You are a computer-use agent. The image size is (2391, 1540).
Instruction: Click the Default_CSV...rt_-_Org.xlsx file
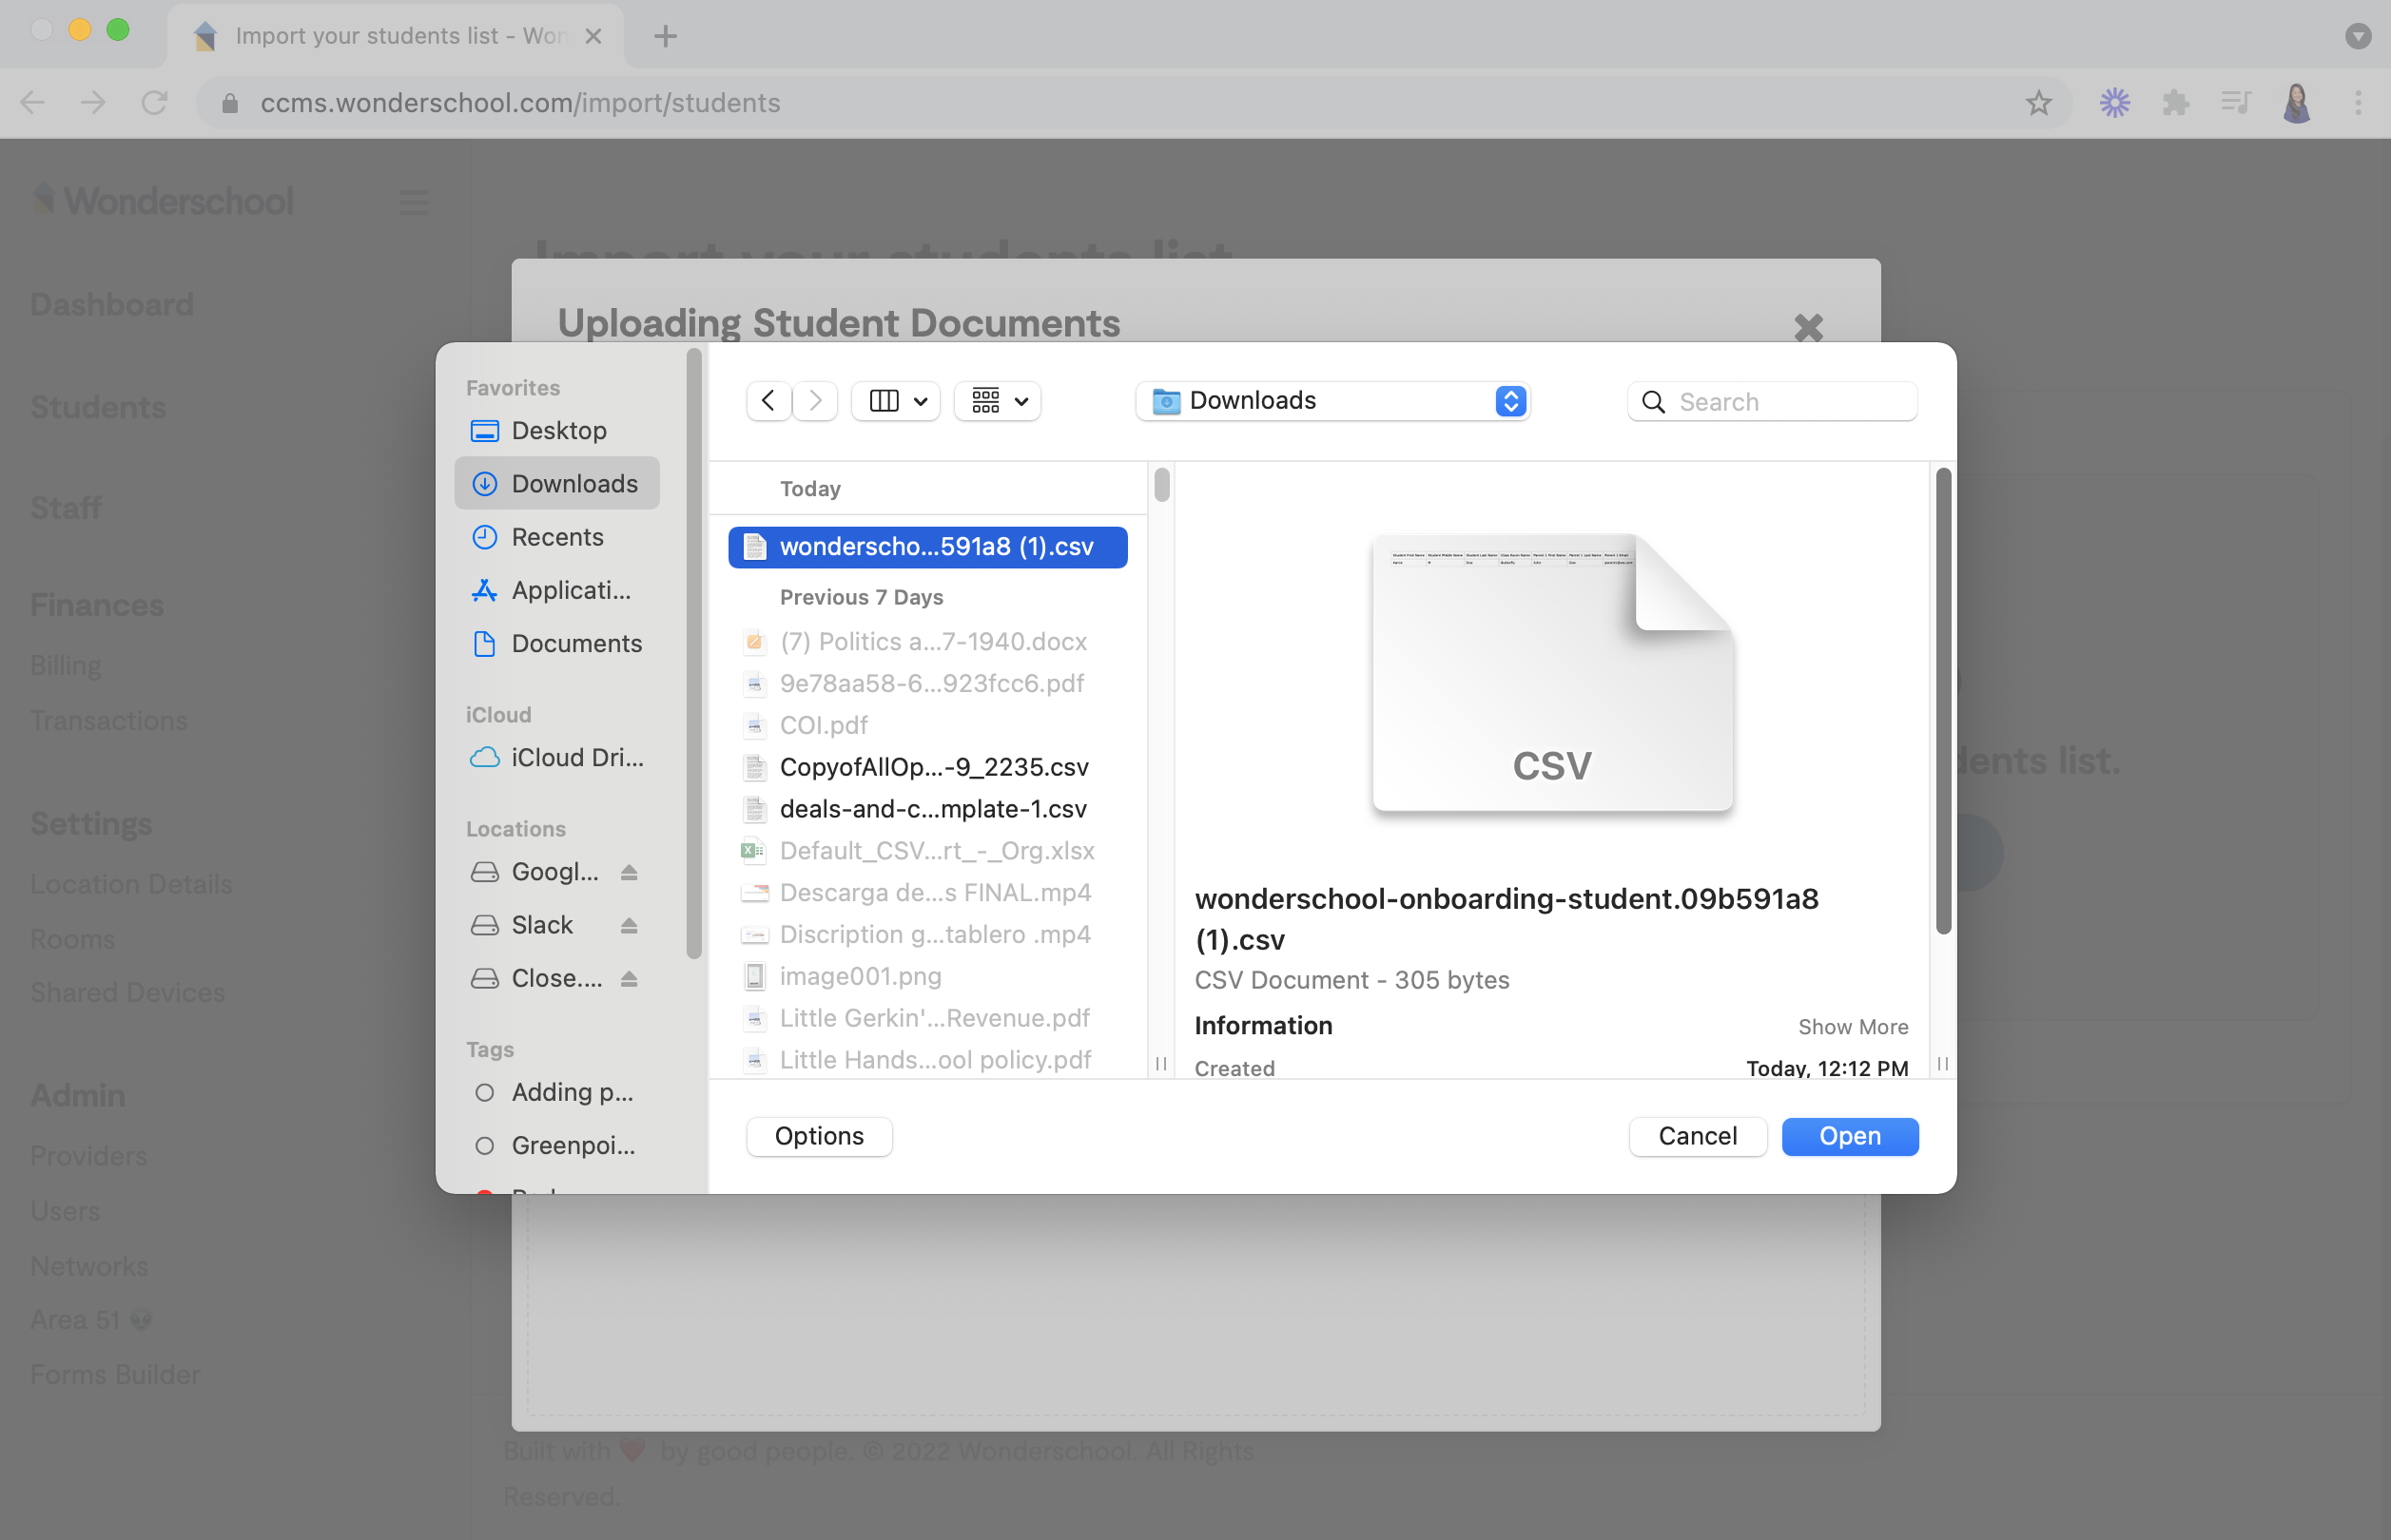click(x=927, y=851)
